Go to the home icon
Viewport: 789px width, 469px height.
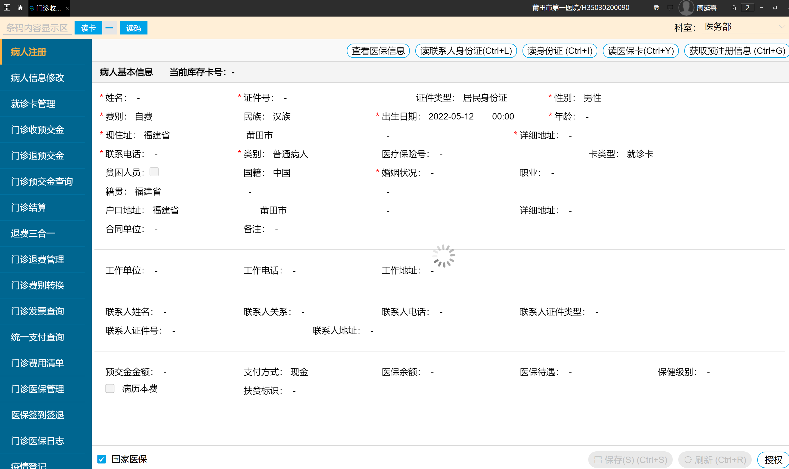coord(20,8)
